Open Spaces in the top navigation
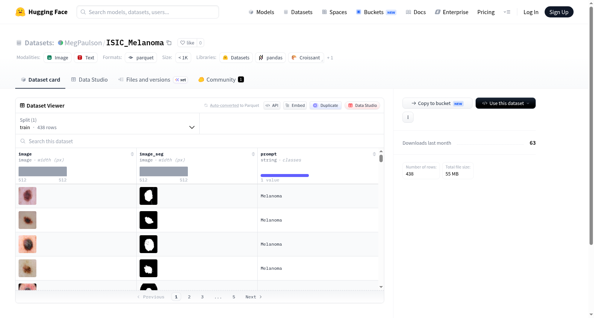Viewport: 594px width, 318px height. pyautogui.click(x=334, y=12)
